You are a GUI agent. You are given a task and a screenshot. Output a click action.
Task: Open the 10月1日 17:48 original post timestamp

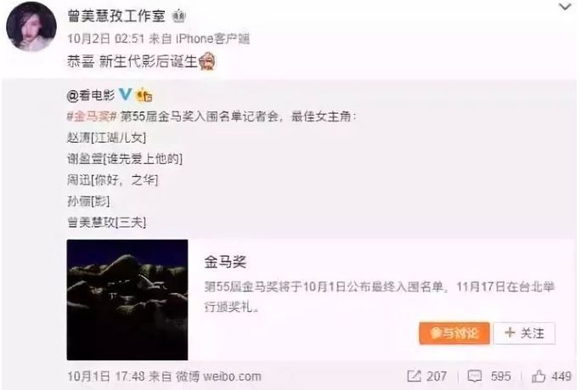(x=106, y=376)
